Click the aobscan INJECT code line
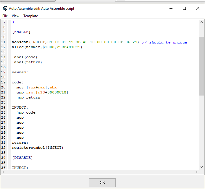The height and width of the screenshot is (189, 205). pyautogui.click(x=75, y=42)
